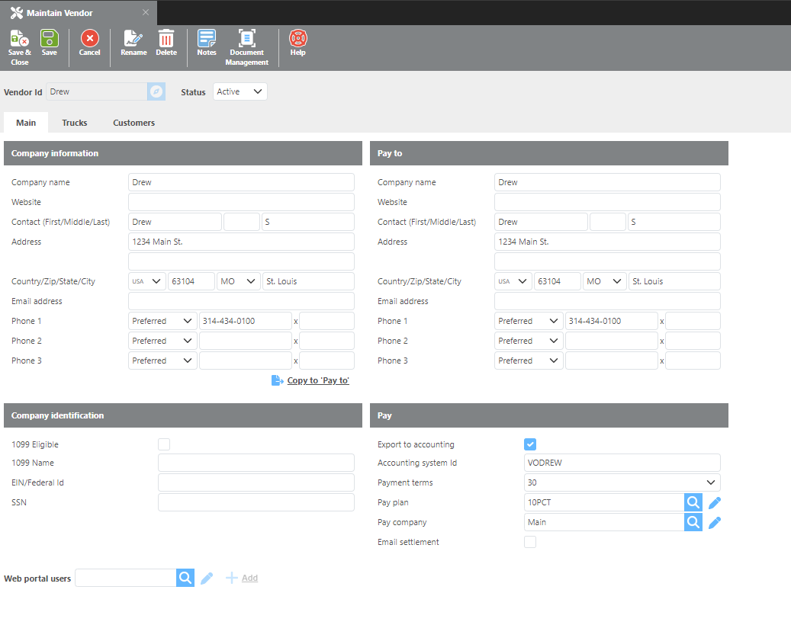Switch to the Customers tab
The width and height of the screenshot is (791, 625).
point(133,123)
